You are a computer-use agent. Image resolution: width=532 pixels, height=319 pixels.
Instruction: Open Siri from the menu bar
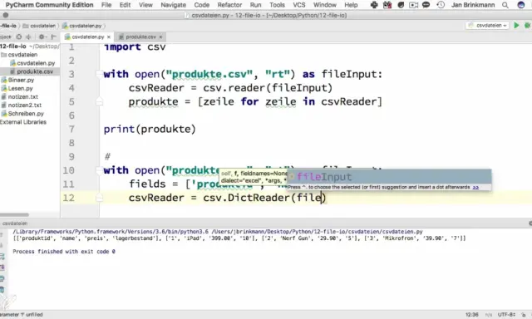(x=521, y=5)
